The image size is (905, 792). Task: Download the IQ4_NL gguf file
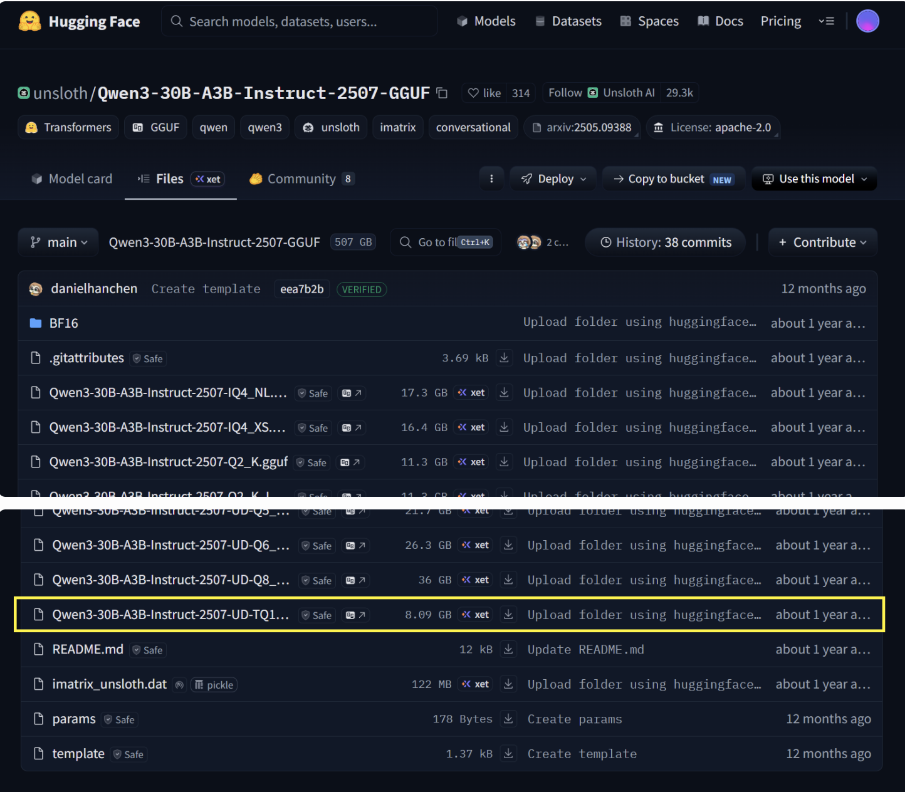click(x=504, y=393)
